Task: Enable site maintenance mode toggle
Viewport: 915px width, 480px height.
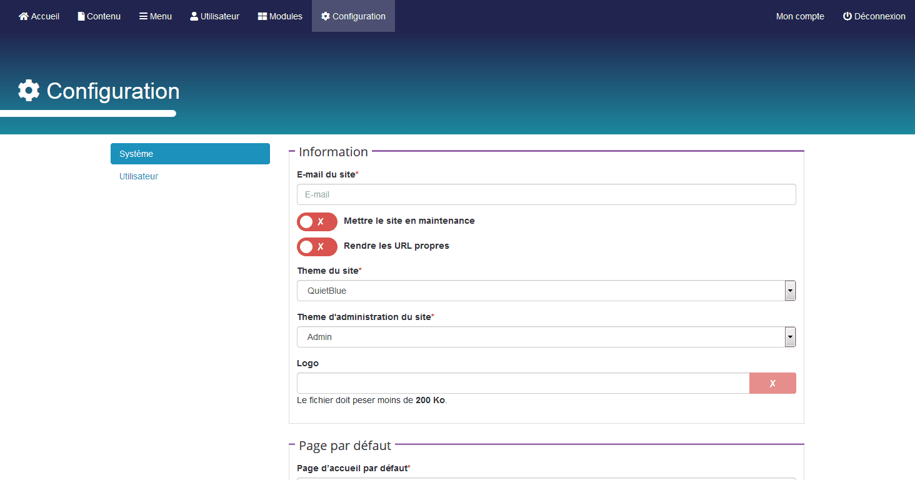Action: (x=317, y=222)
